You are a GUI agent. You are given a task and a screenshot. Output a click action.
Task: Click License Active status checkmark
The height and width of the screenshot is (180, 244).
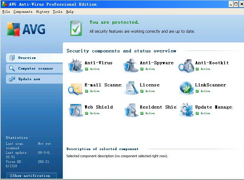click(x=142, y=91)
